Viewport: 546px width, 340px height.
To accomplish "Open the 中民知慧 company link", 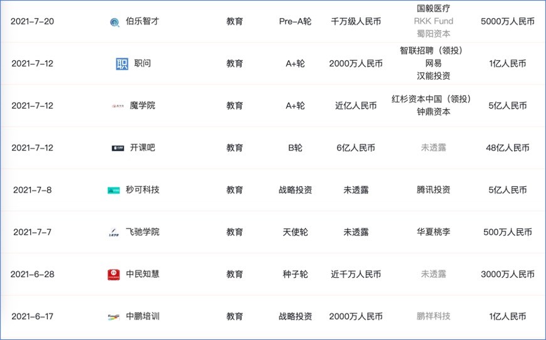I will tap(142, 274).
